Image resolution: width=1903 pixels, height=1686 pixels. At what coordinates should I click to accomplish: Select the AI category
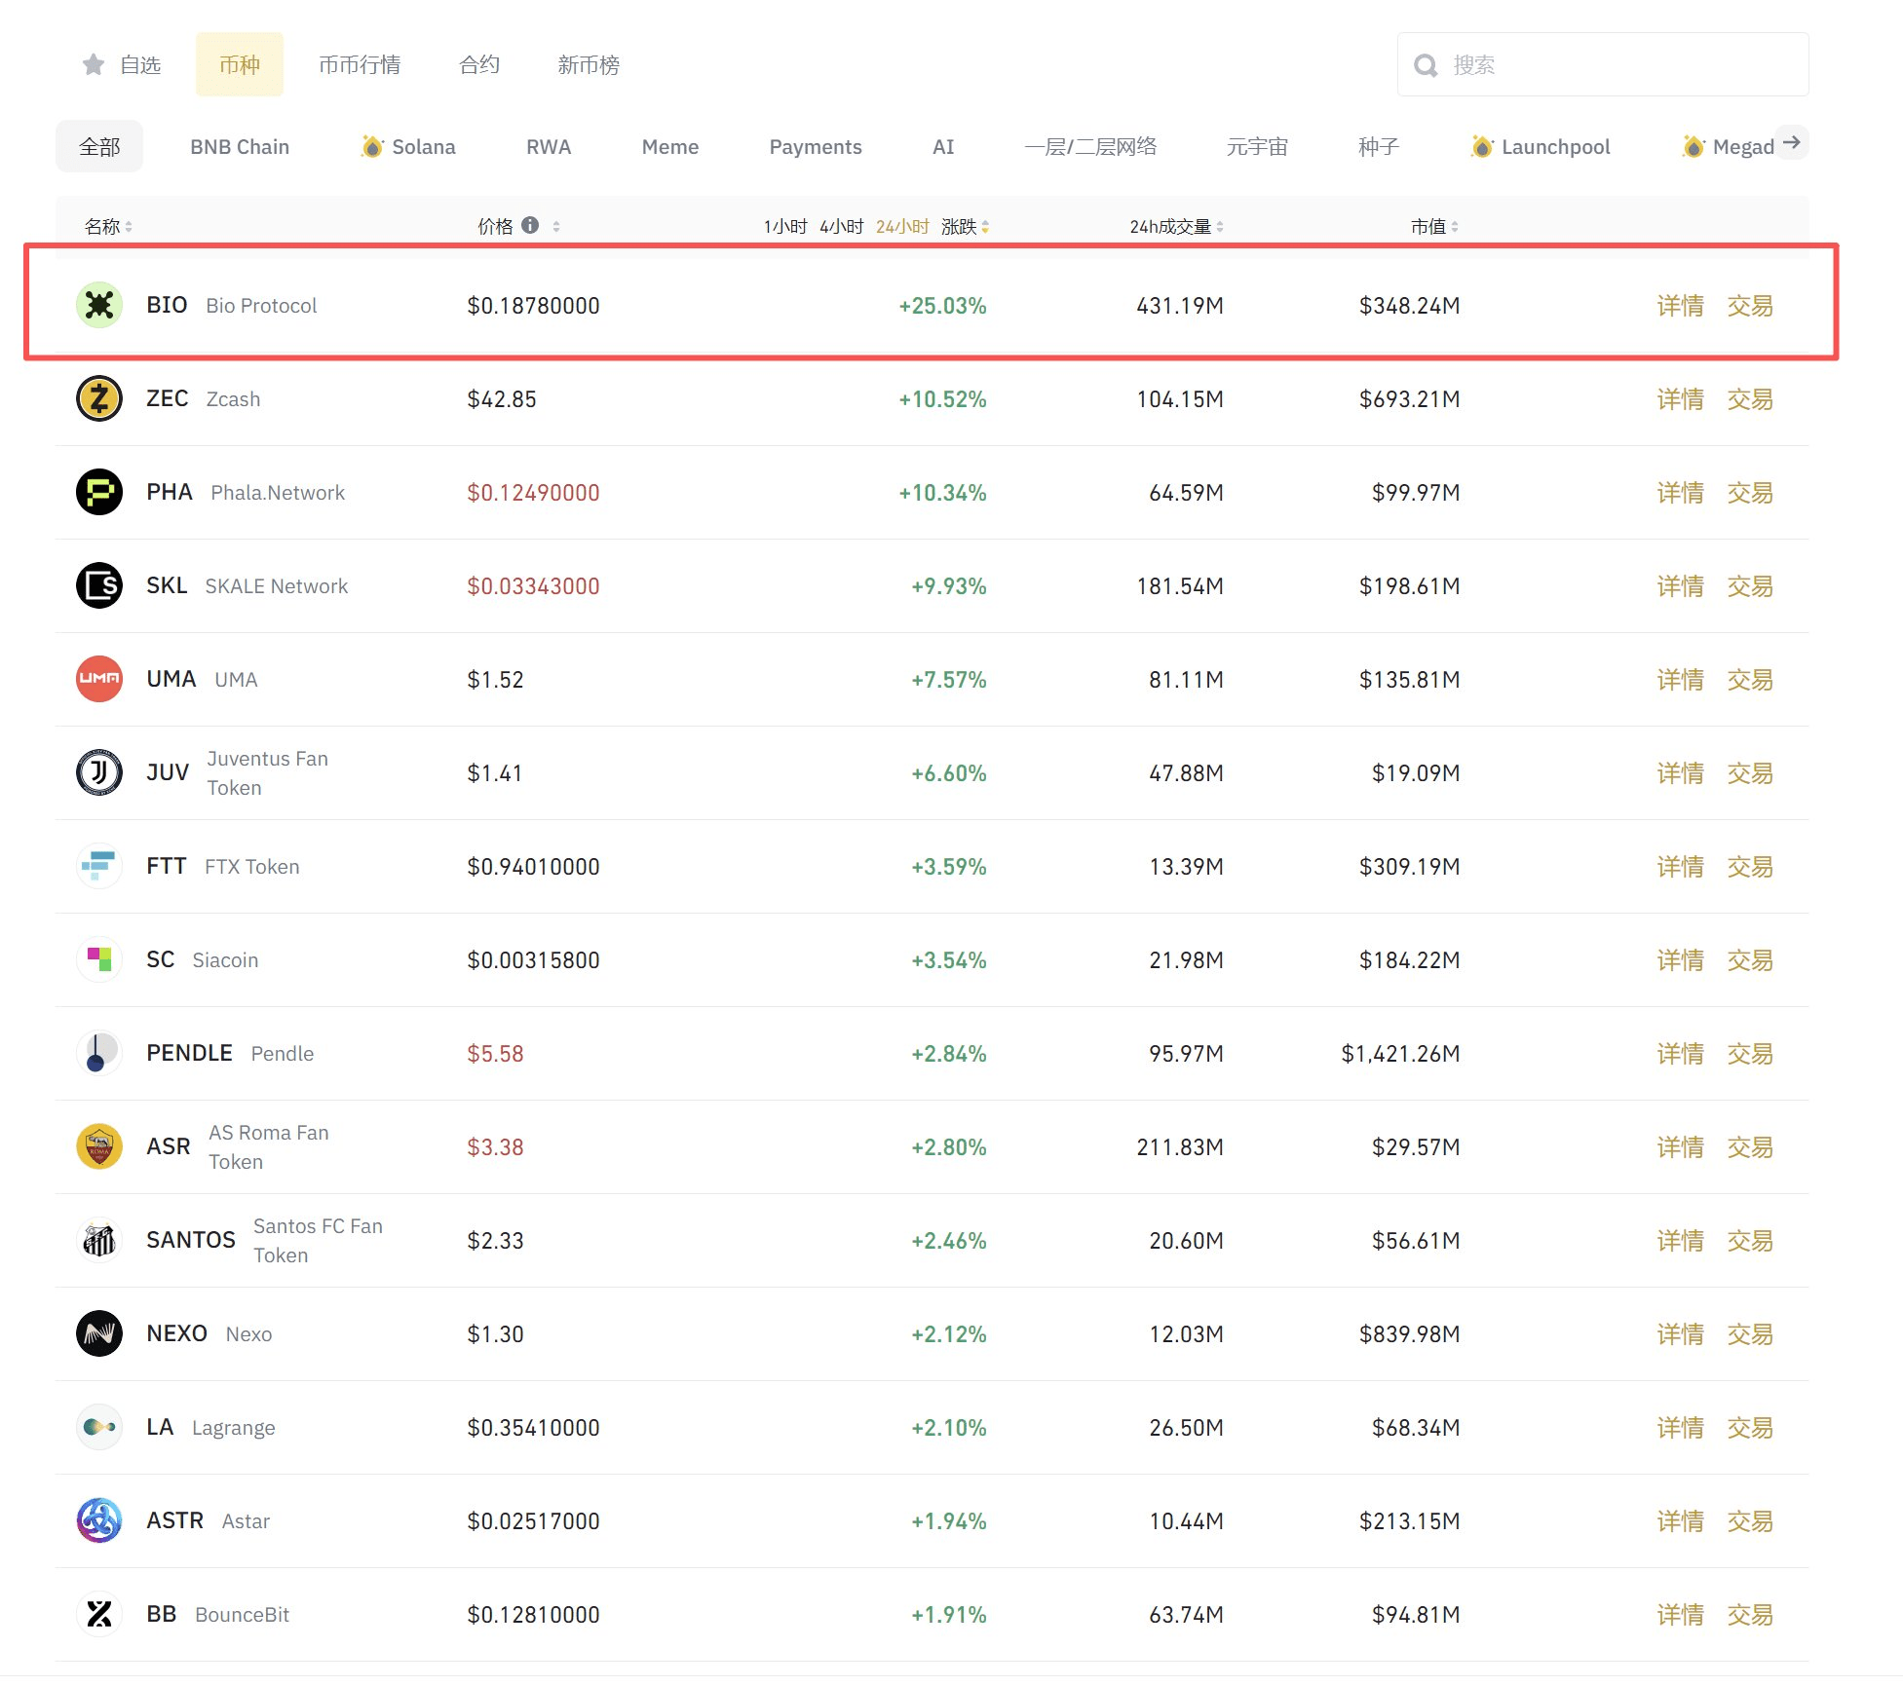click(x=943, y=146)
